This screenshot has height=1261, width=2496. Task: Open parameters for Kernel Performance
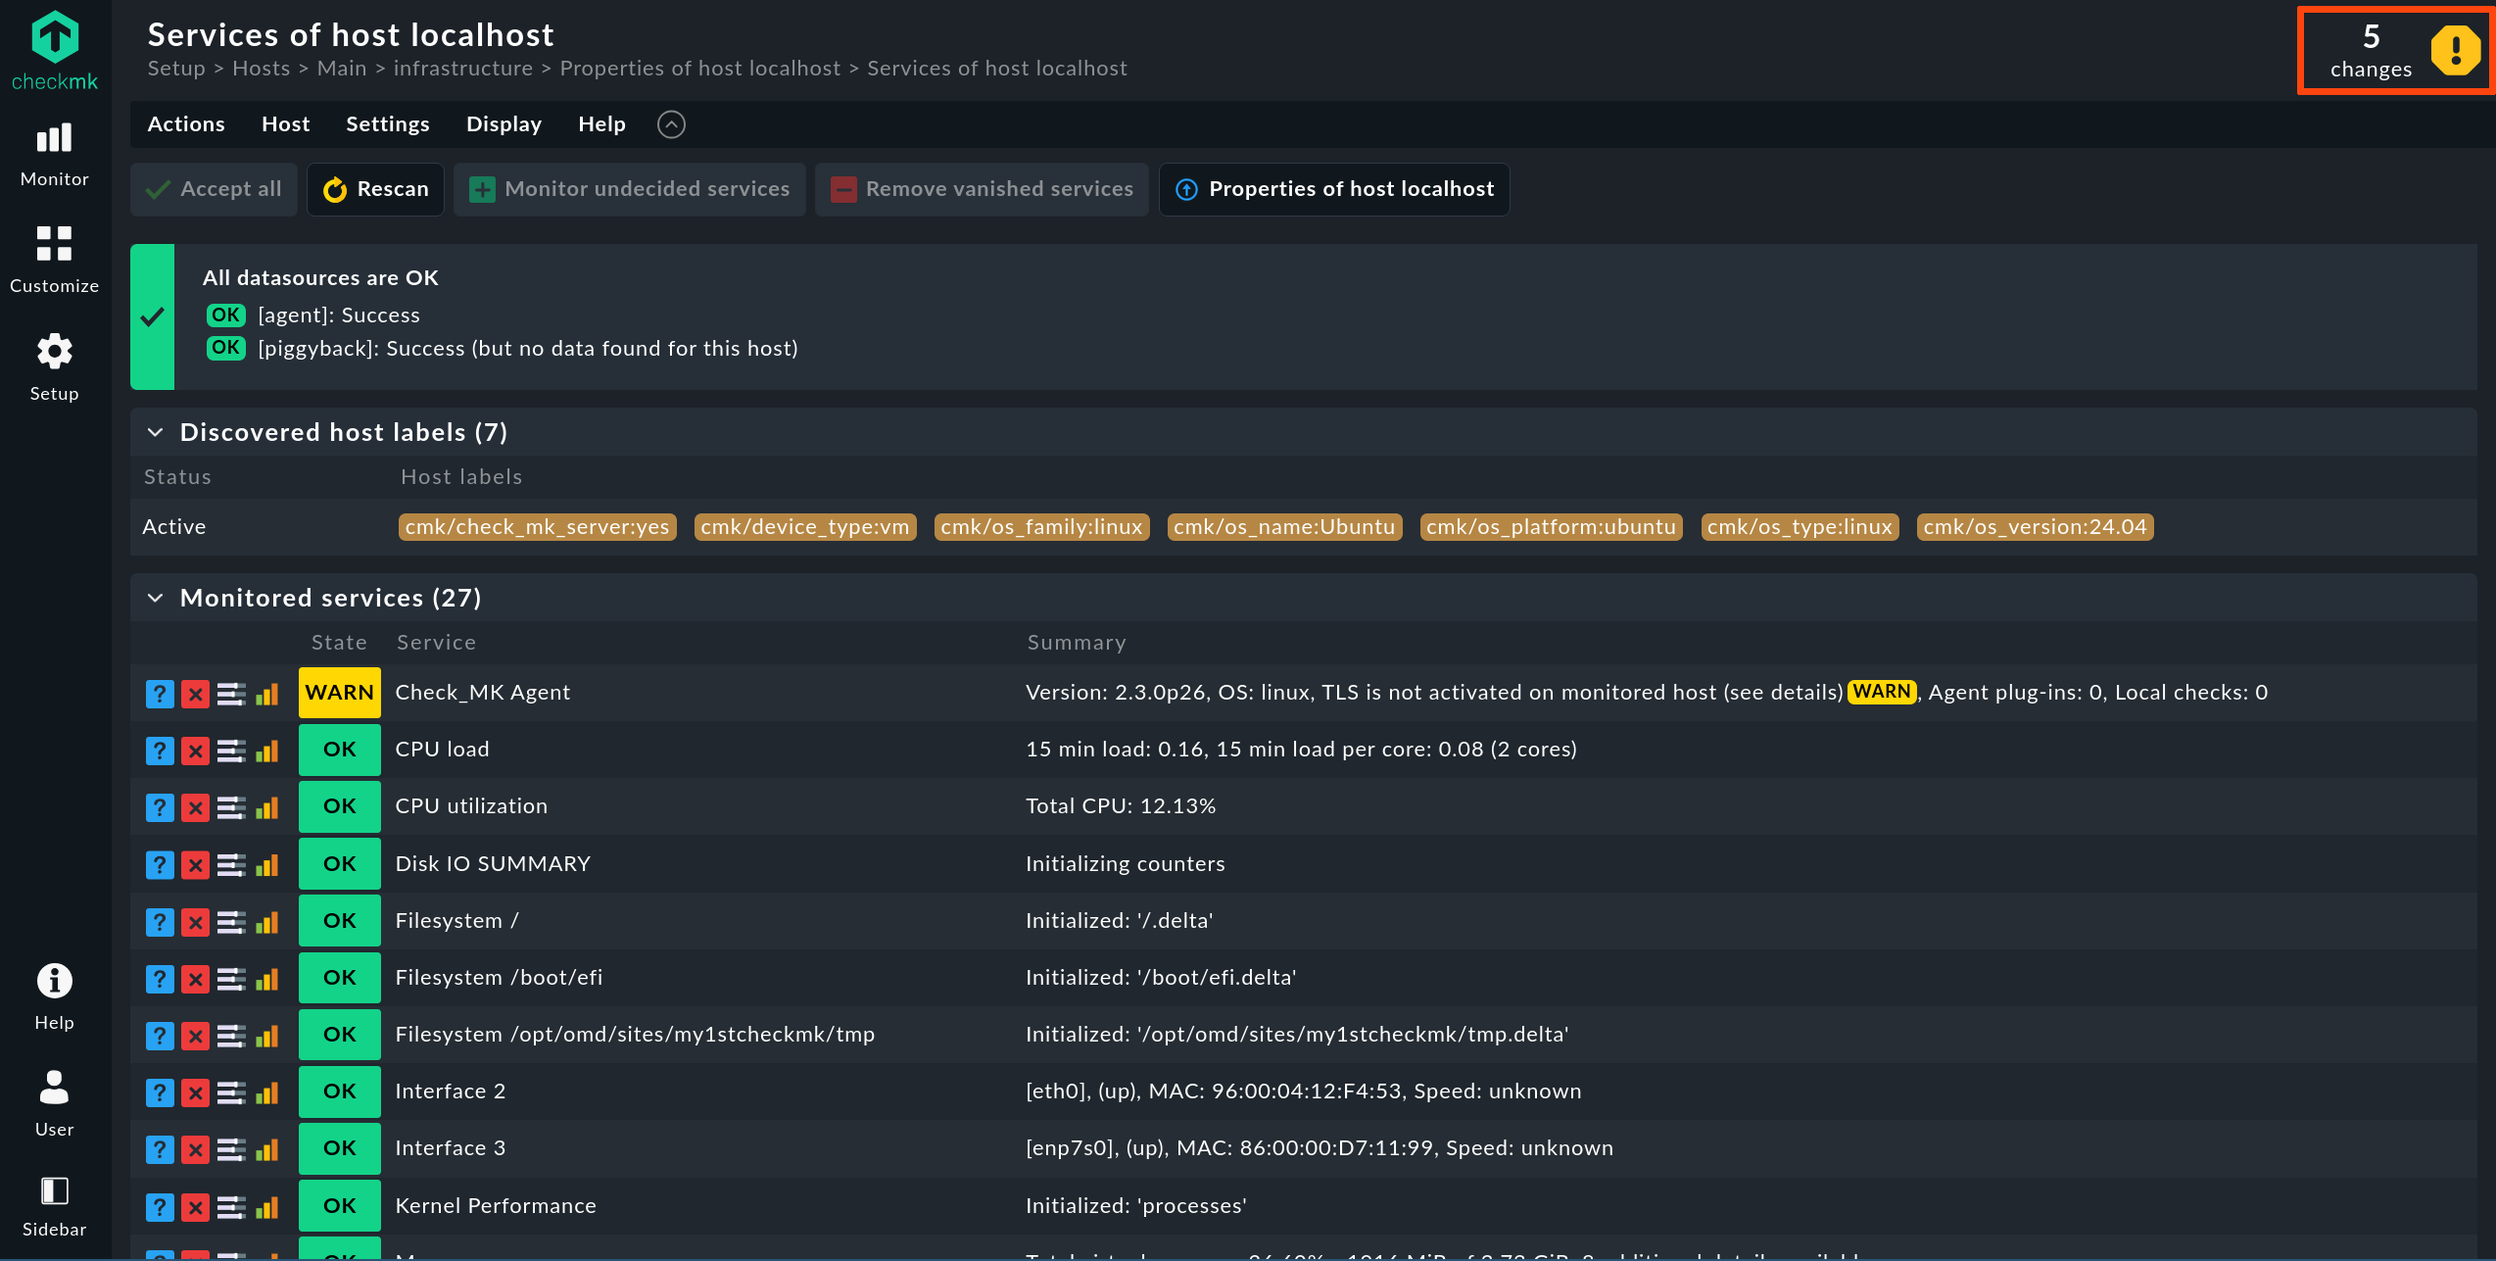(231, 1207)
